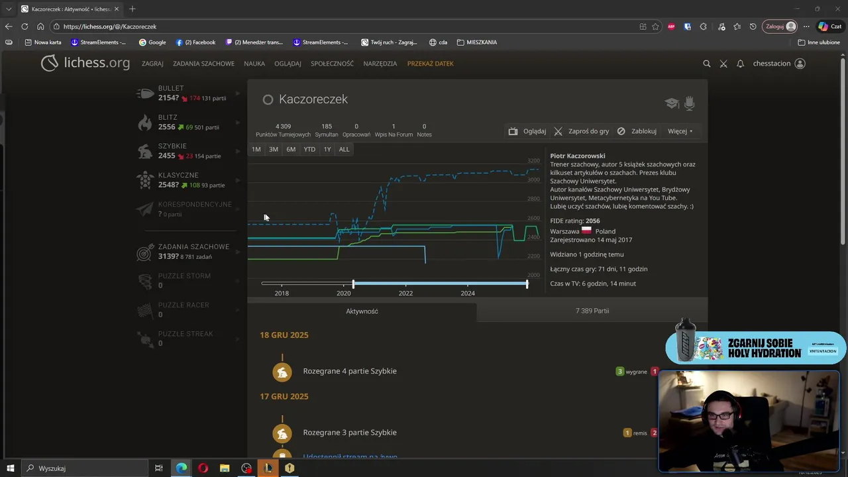The width and height of the screenshot is (848, 477).
Task: Open favorites list icon in toolbar
Action: click(737, 26)
